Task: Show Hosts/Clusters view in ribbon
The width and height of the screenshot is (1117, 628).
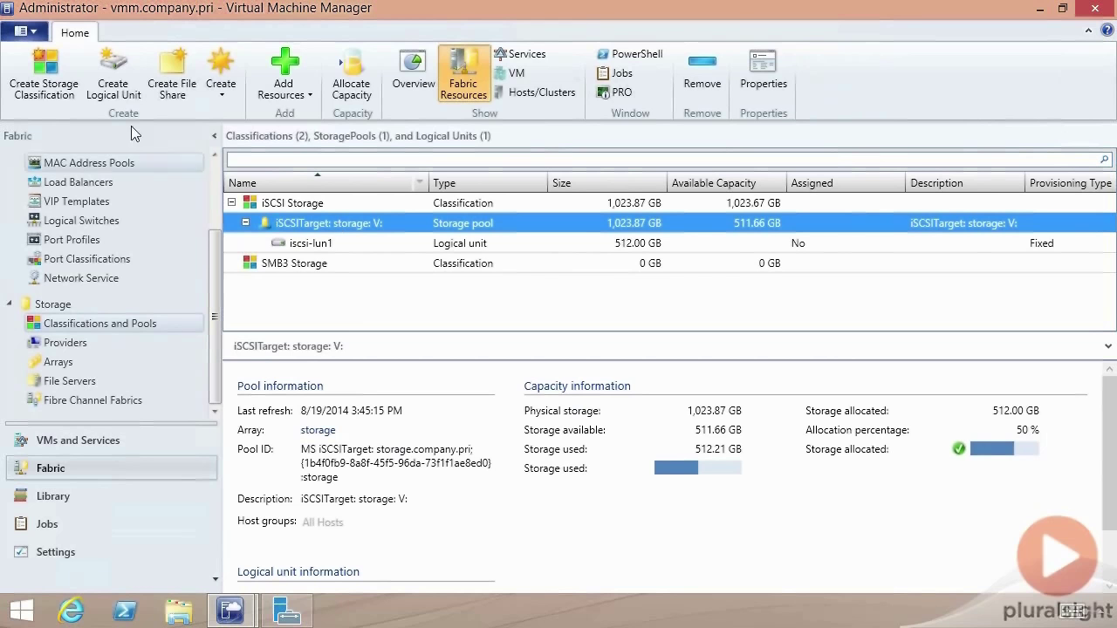Action: (534, 92)
